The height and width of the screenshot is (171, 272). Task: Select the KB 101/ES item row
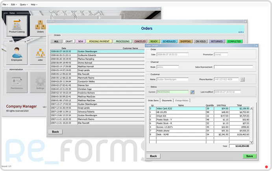[199, 112]
